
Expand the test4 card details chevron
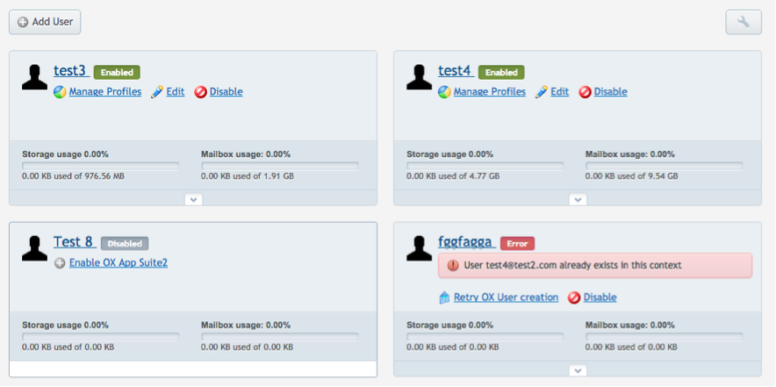tap(578, 199)
